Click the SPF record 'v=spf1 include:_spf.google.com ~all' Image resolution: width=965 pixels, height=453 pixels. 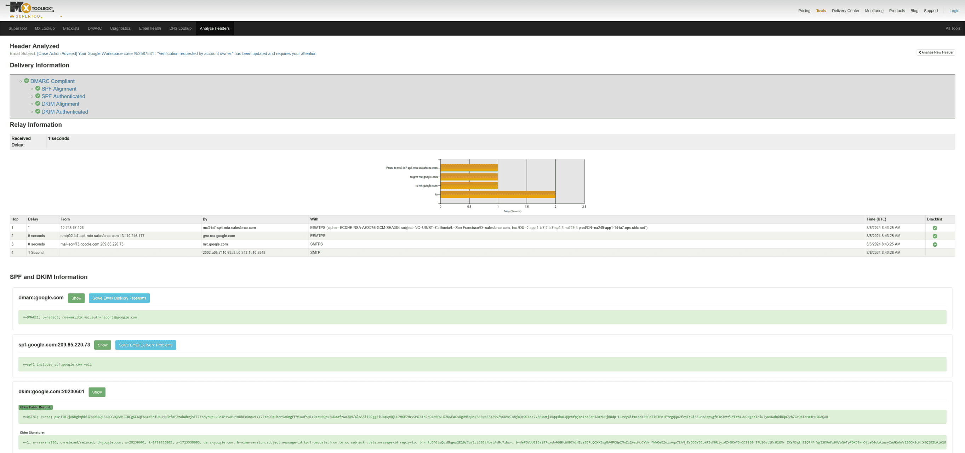pyautogui.click(x=57, y=365)
